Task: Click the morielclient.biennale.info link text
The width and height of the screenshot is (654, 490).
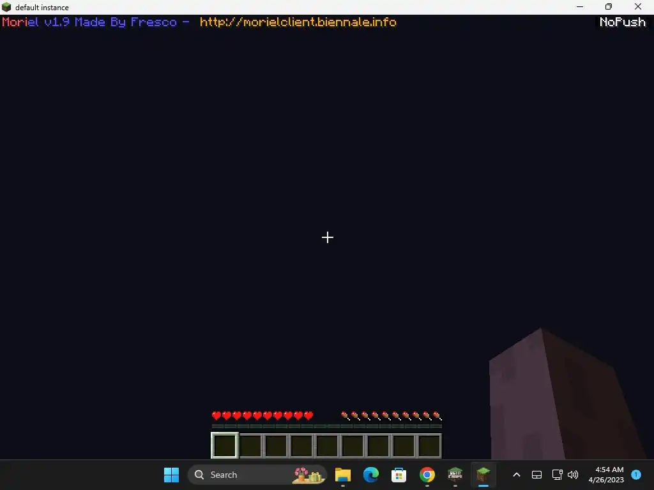Action: 298,22
